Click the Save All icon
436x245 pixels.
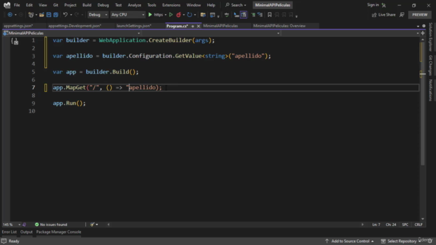[56, 15]
